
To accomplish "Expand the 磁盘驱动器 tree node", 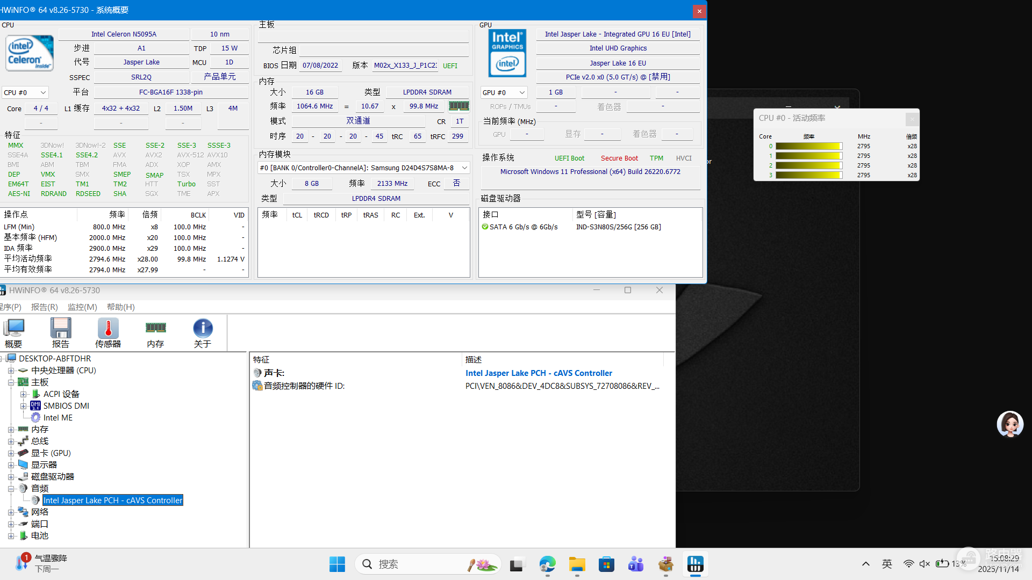I will point(11,477).
